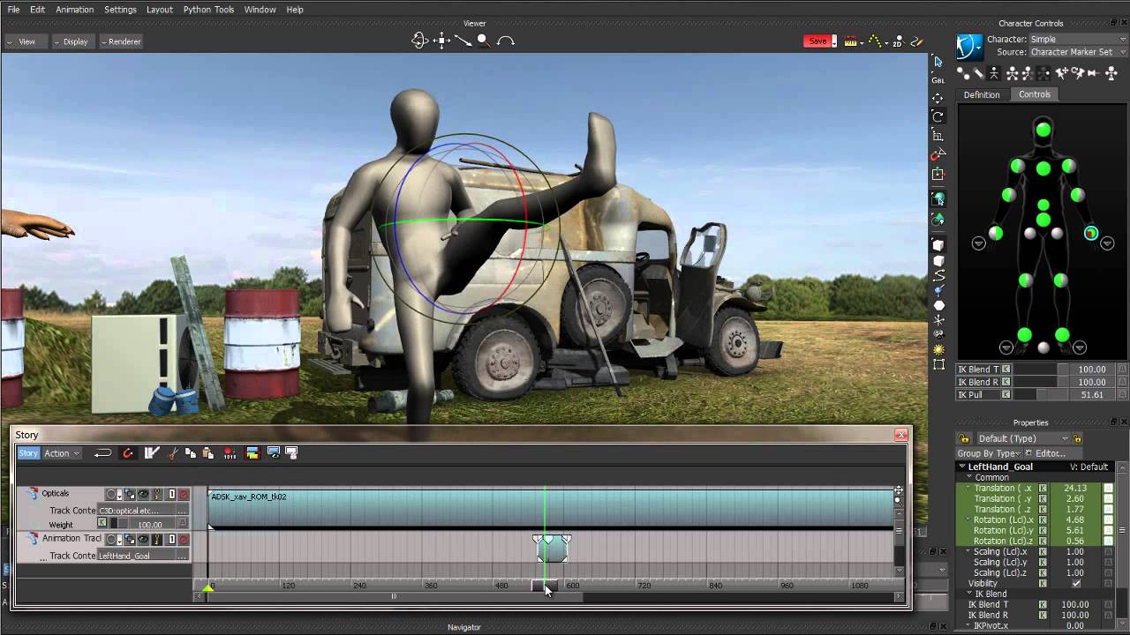
Task: Open the Python Tools menu
Action: coord(208,9)
